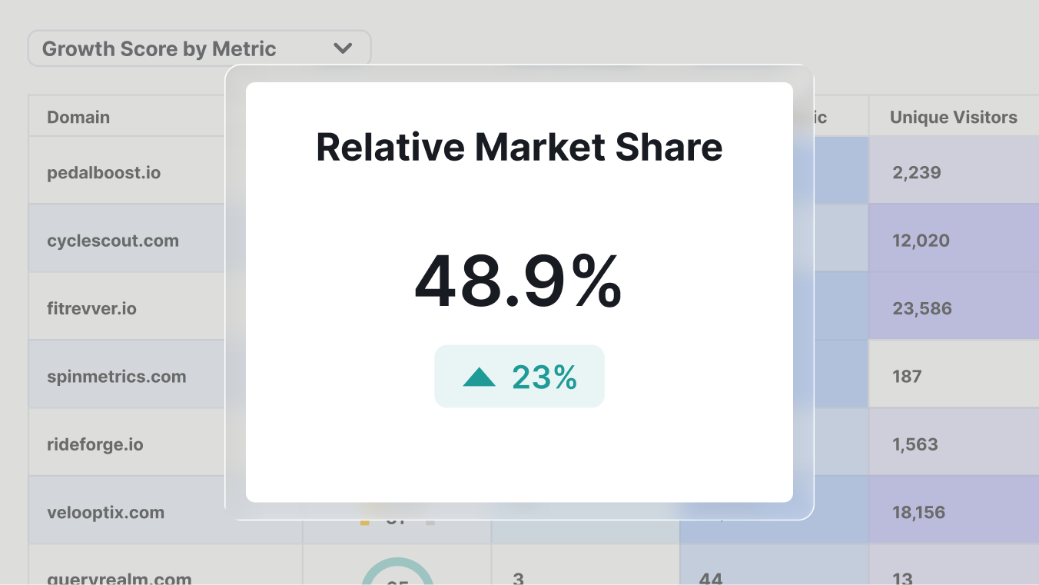Screen dimensions: 1039x585
Task: Click the Relative Market Share modal title
Action: click(519, 148)
